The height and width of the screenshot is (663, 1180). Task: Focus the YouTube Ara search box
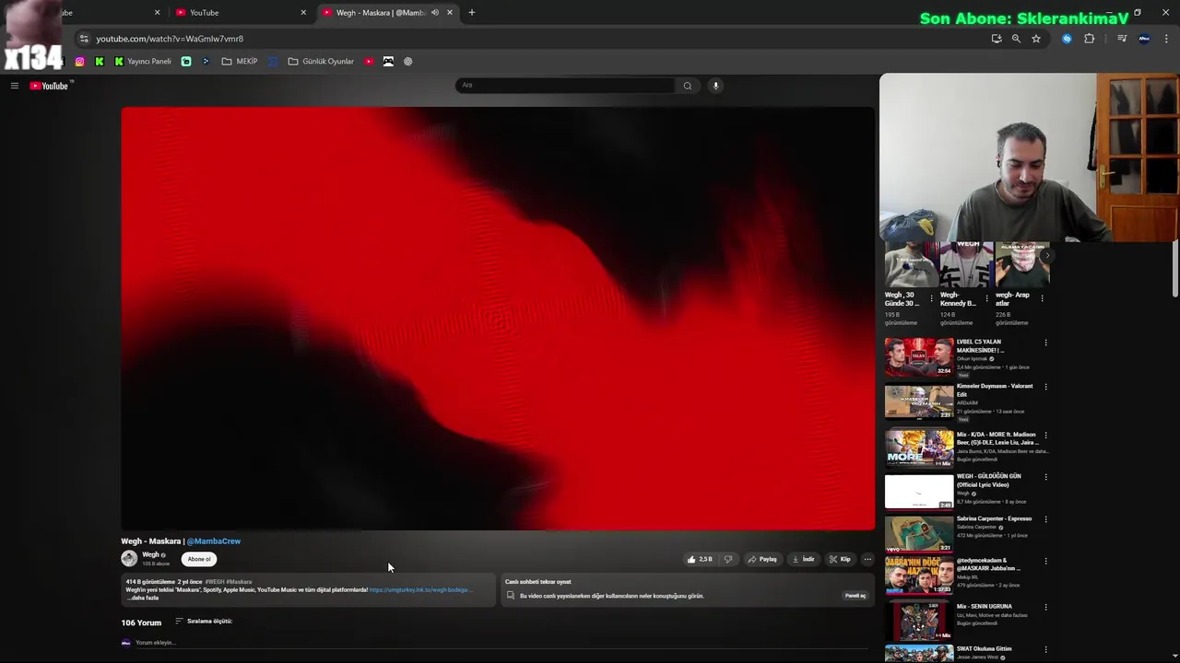566,86
